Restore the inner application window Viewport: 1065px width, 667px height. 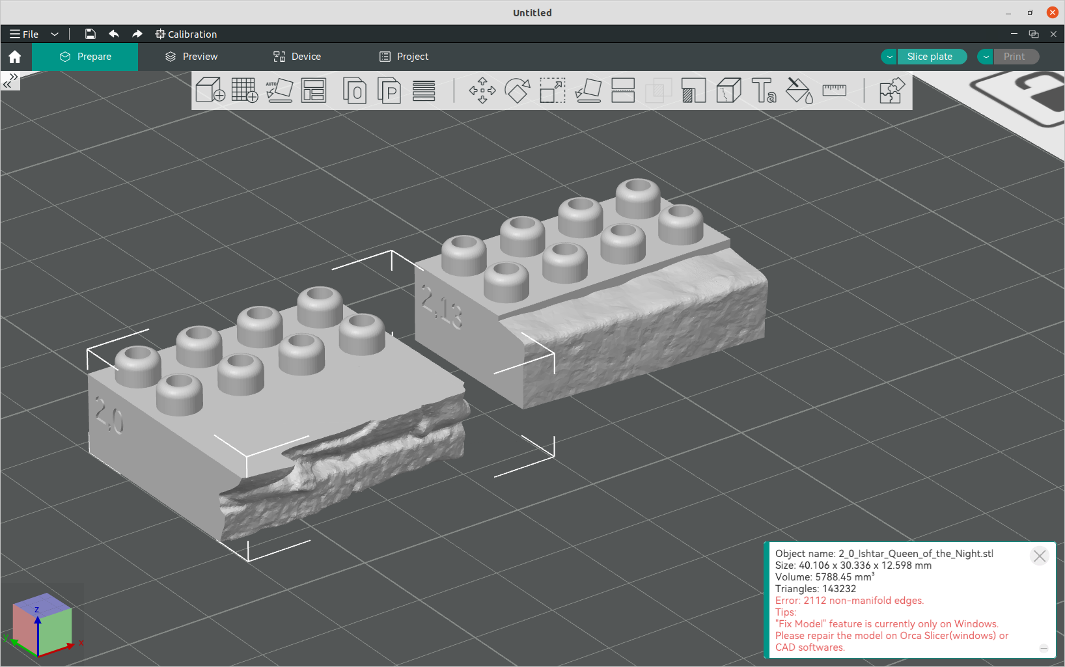tap(1034, 34)
